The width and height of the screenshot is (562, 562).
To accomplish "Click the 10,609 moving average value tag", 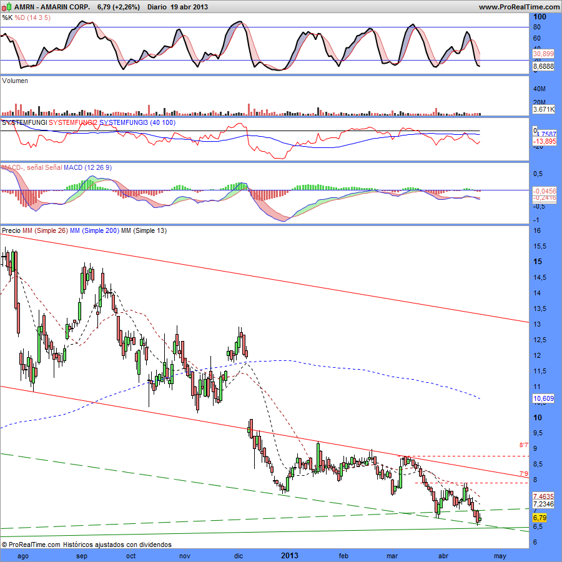I will click(x=543, y=398).
